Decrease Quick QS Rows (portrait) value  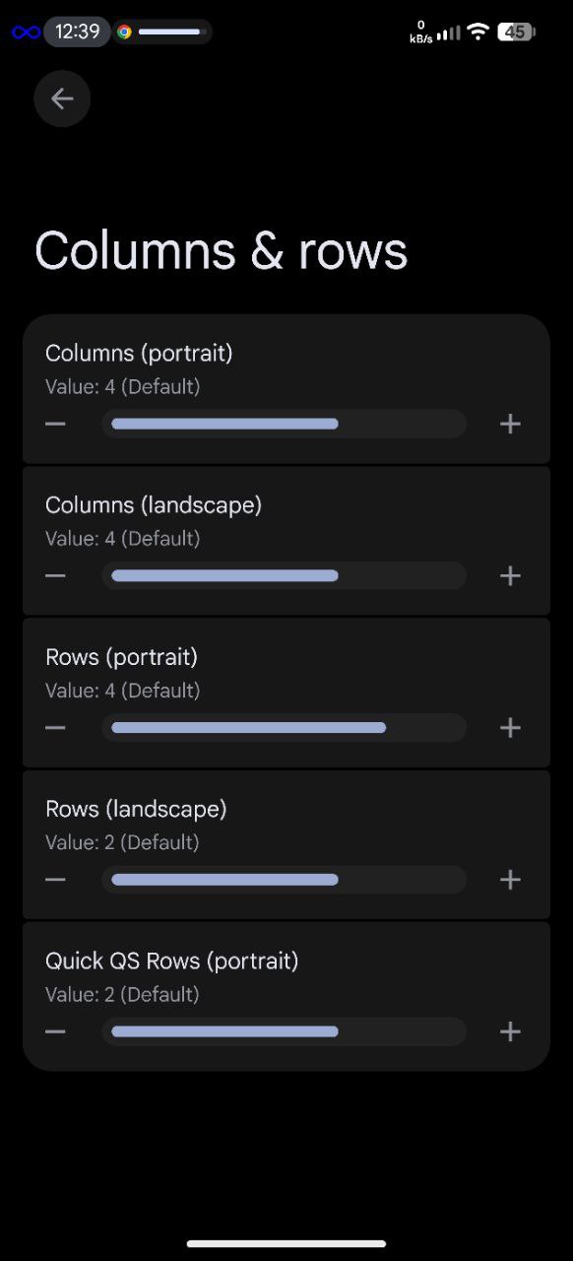pos(55,1031)
